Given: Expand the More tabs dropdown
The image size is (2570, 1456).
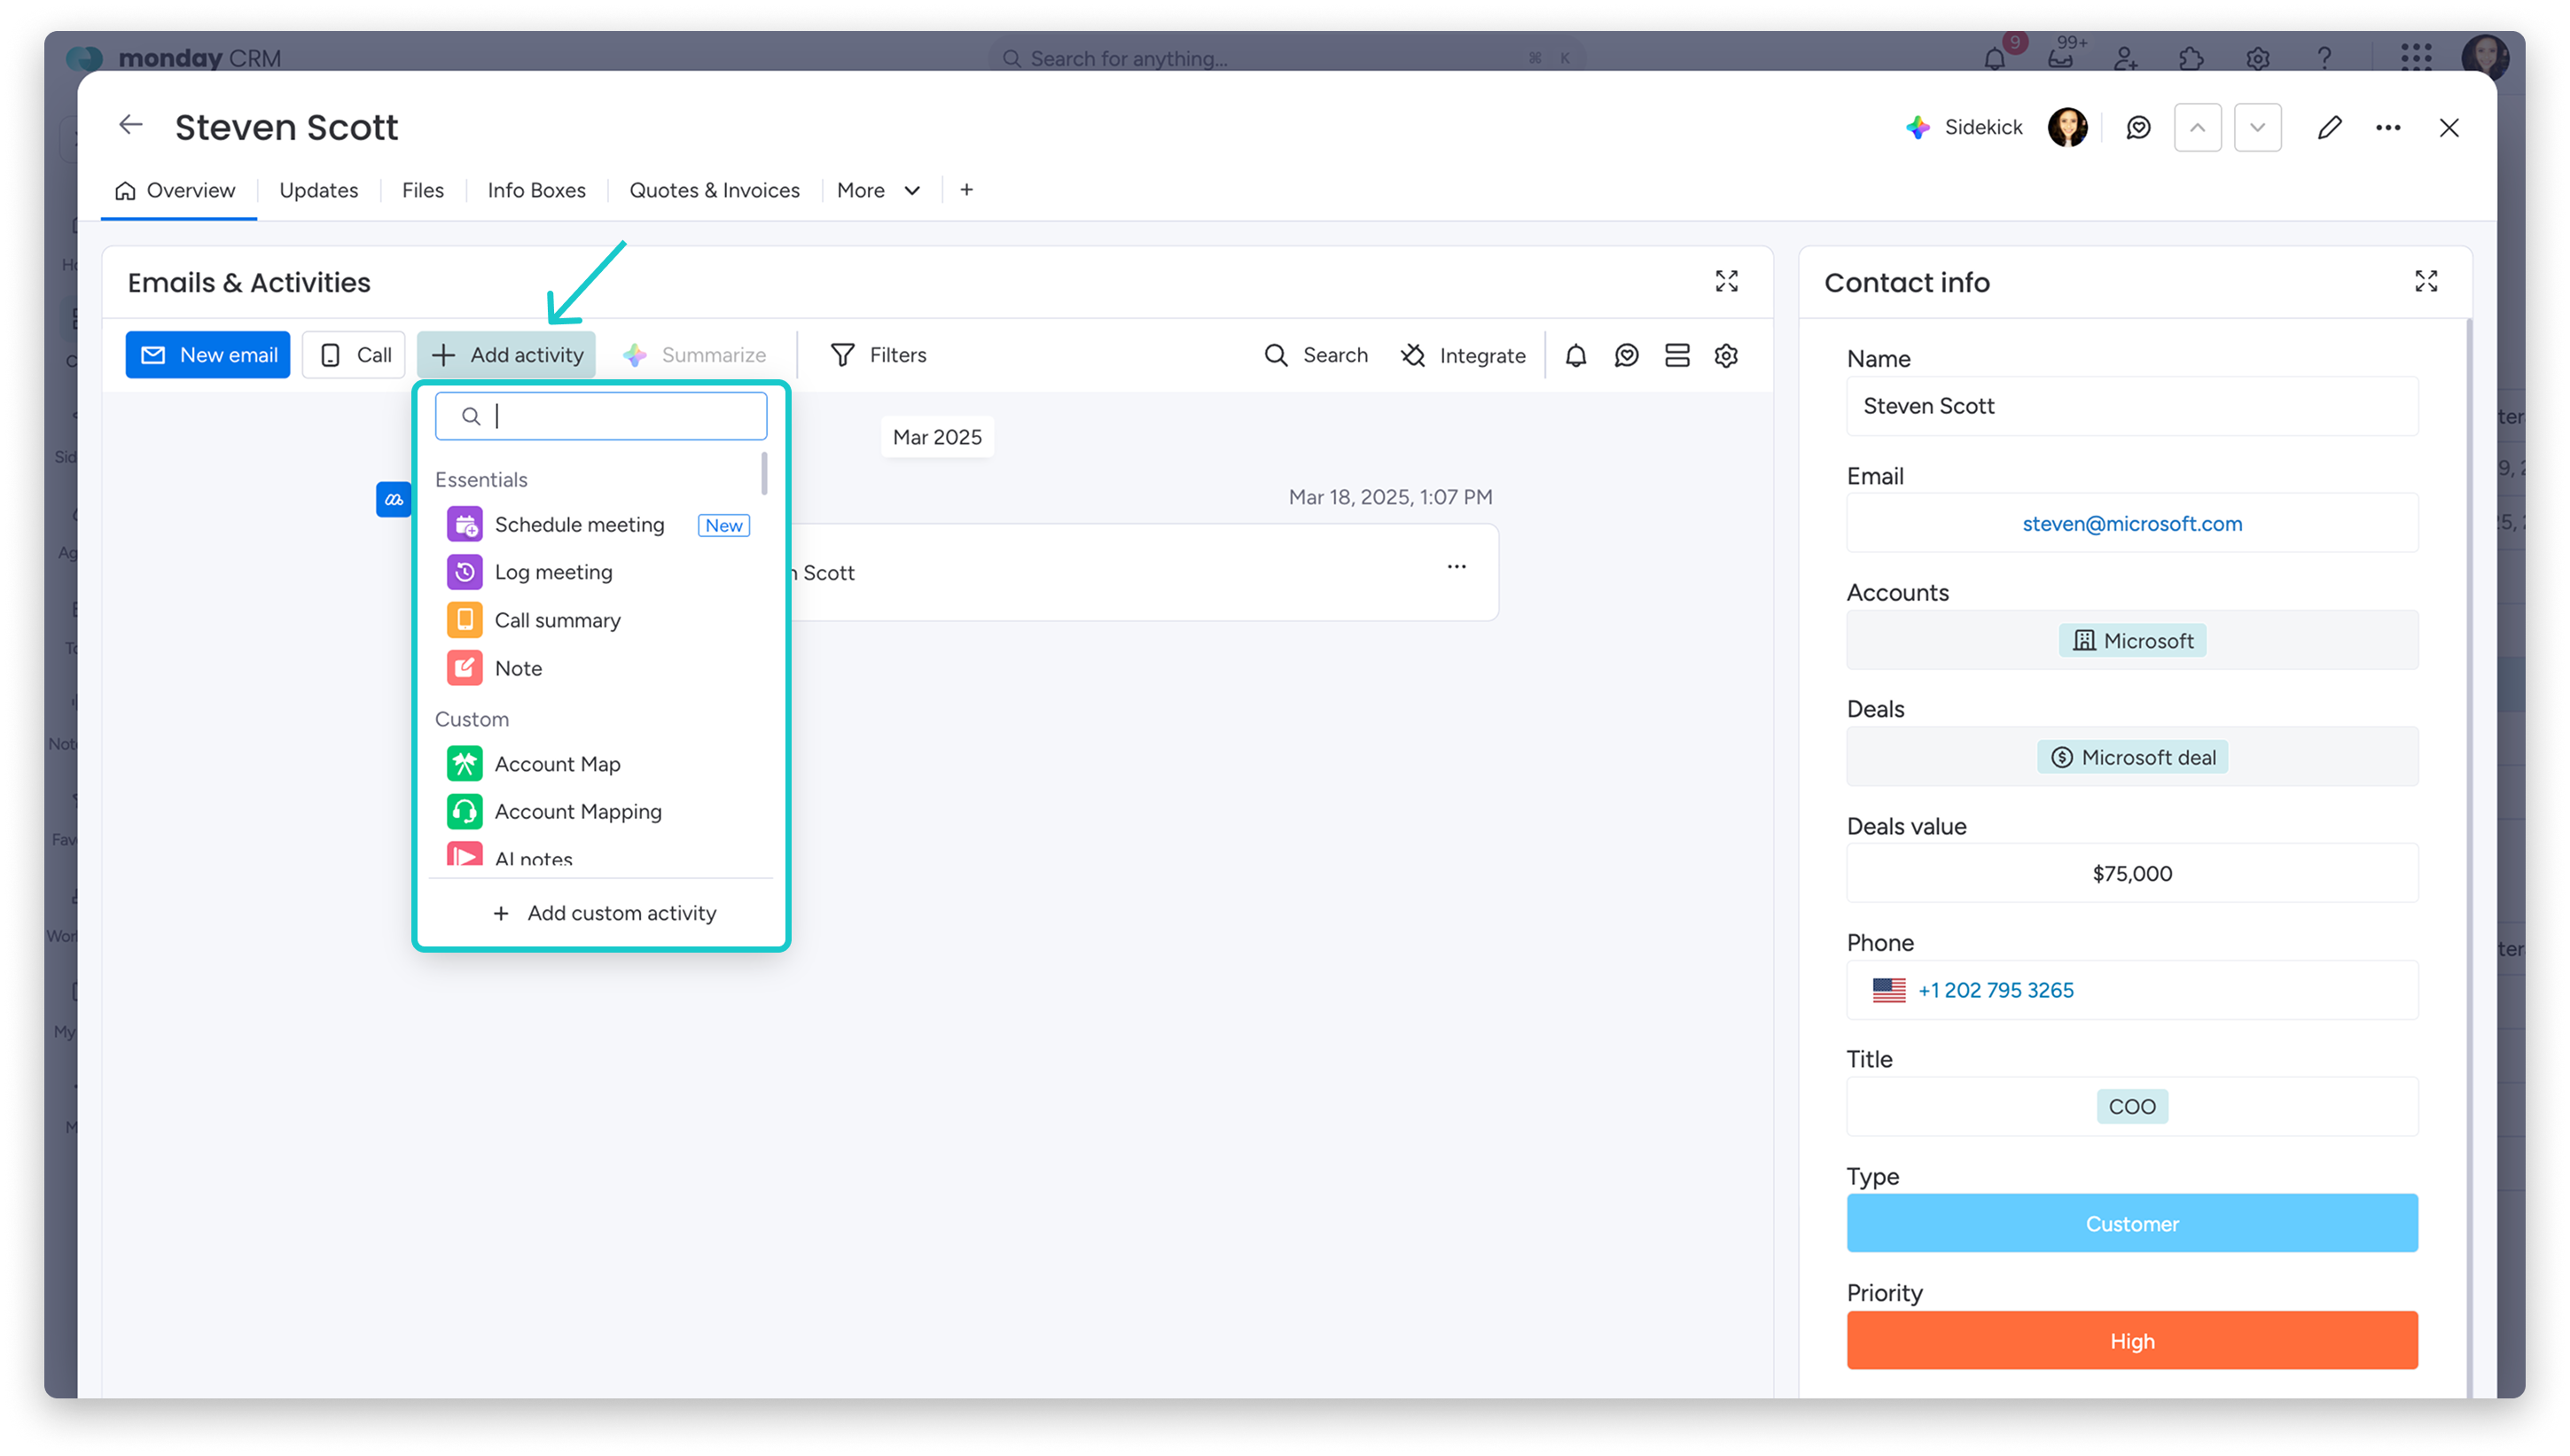Looking at the screenshot, I should 879,190.
